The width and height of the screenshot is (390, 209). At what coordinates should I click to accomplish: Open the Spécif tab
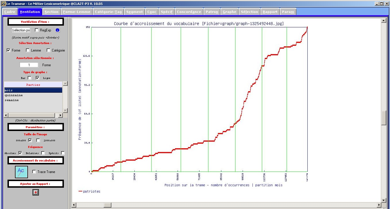tap(167, 12)
